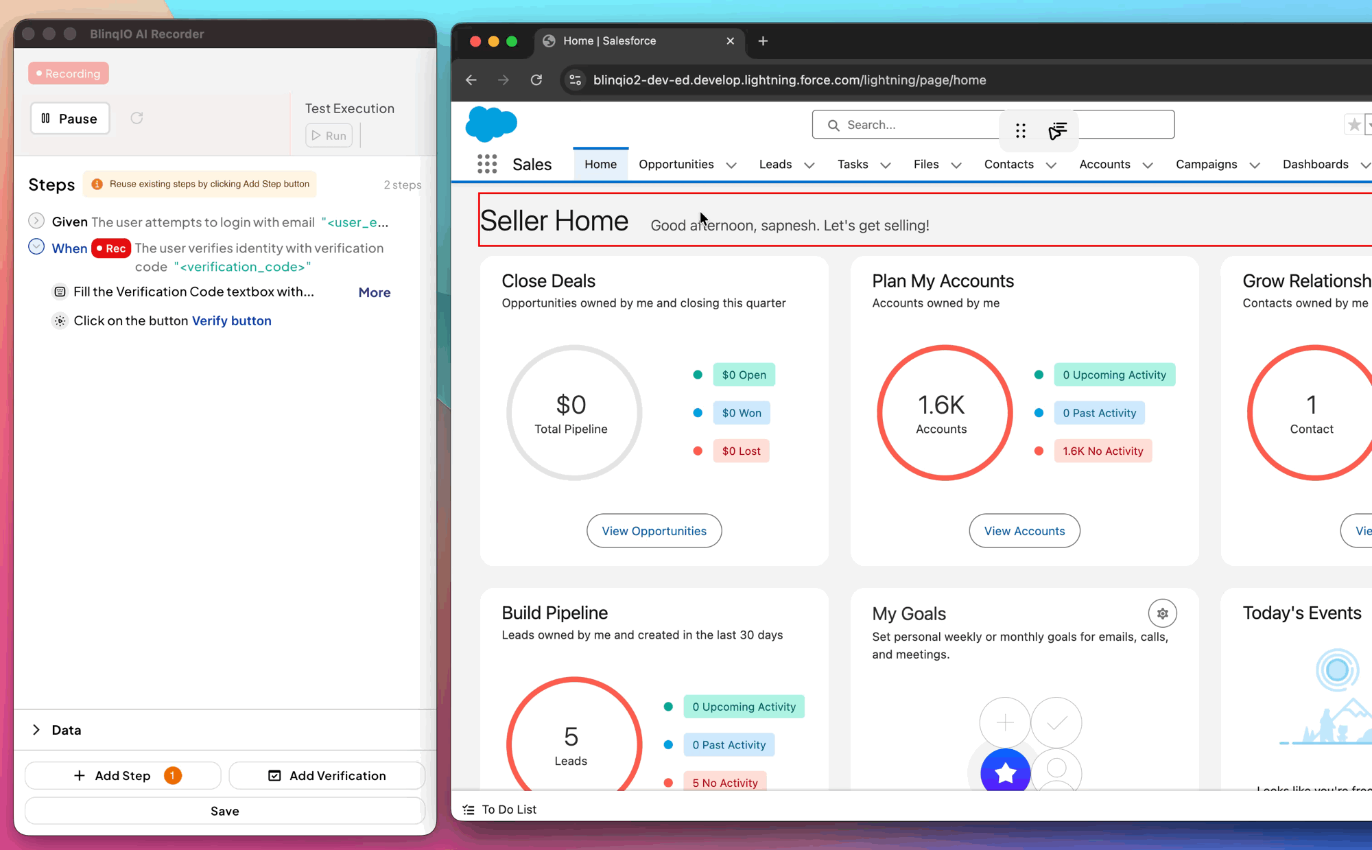Click the recorder refresh icon beside Pause

tap(137, 118)
